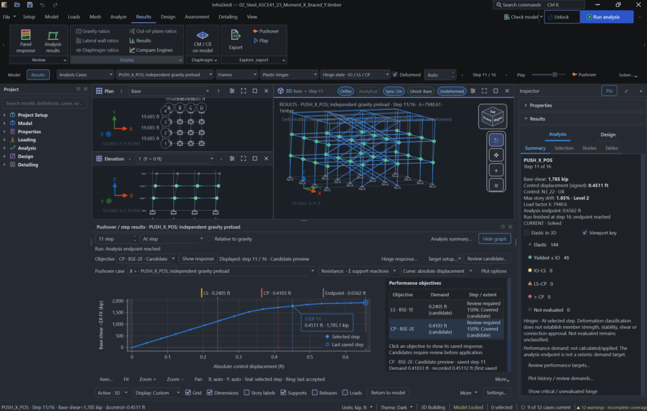647x411 pixels.
Task: Click the Hide graph button
Action: [494, 239]
